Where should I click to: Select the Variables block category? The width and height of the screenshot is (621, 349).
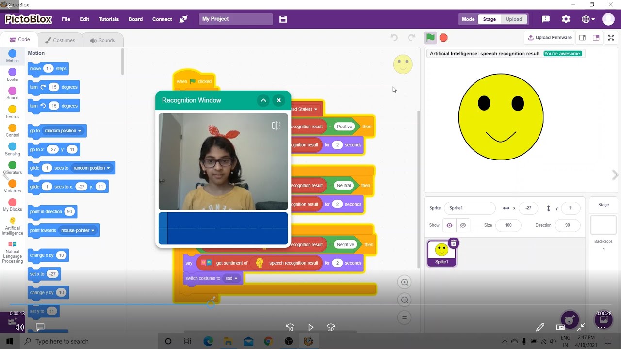click(x=13, y=187)
